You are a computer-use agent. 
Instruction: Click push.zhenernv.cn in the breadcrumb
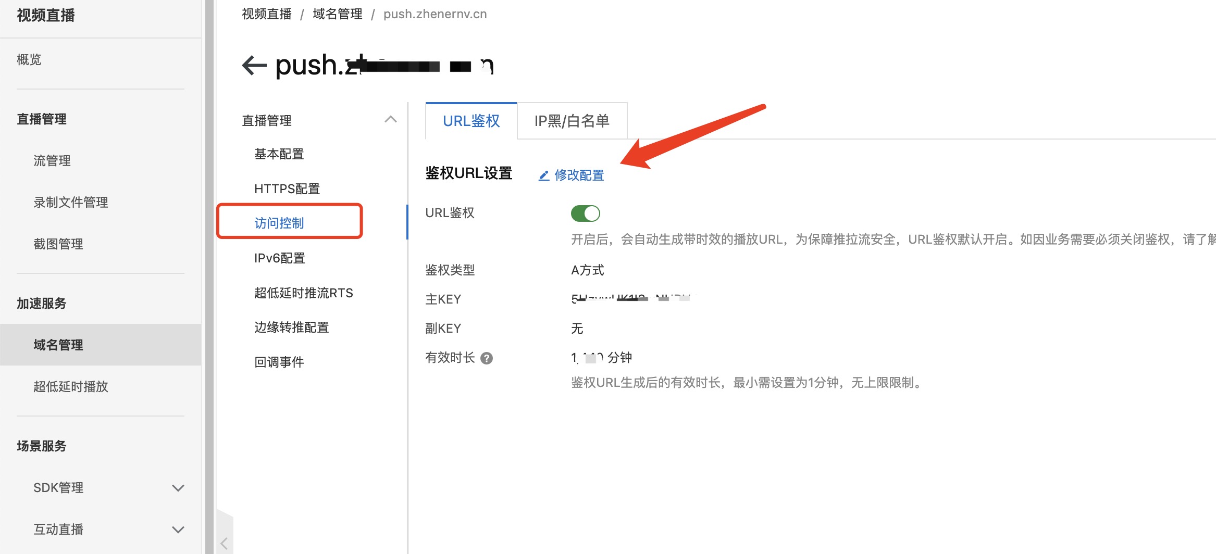tap(435, 14)
